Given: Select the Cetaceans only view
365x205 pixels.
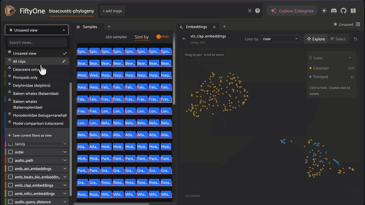Looking at the screenshot, I should click(37, 69).
